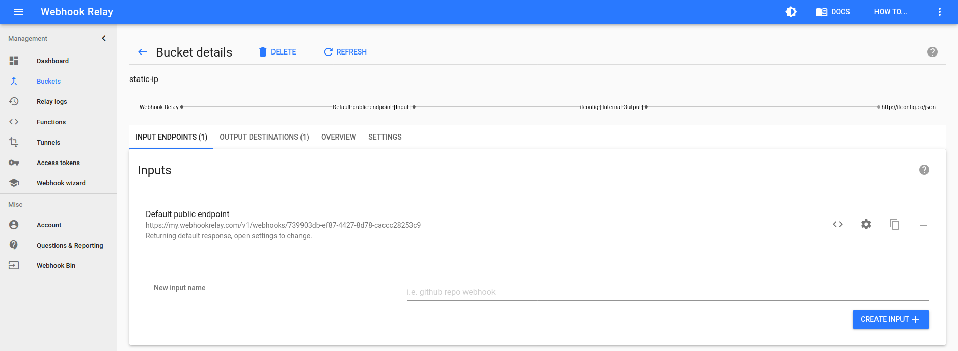The image size is (958, 351).
Task: Focus the New input name field
Action: click(668, 292)
